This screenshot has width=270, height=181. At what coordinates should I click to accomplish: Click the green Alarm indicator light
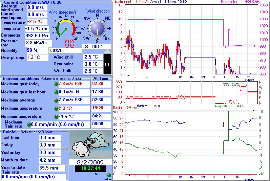(109, 175)
